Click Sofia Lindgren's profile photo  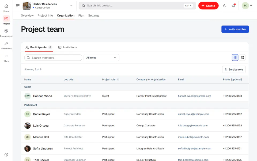click(x=28, y=148)
